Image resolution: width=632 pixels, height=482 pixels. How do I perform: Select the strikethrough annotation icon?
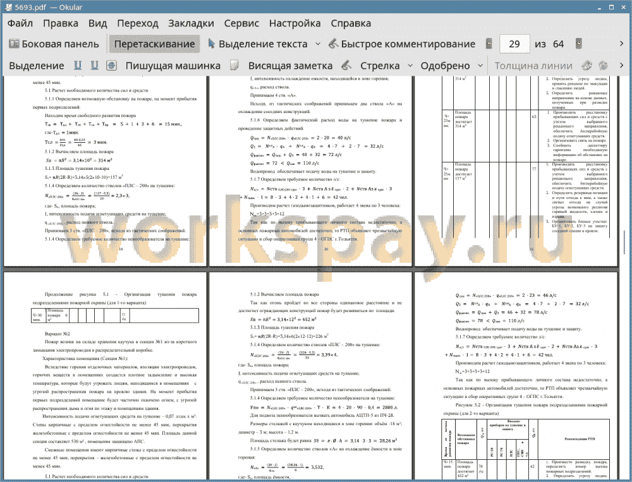point(112,66)
